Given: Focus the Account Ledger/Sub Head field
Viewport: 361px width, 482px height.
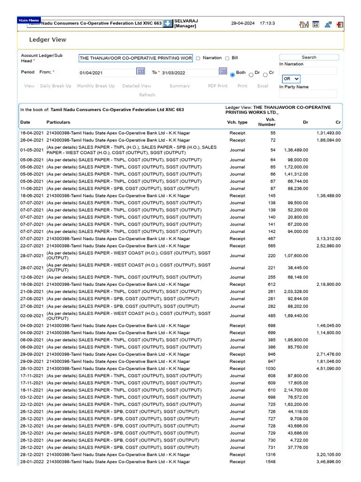Looking at the screenshot, I should click(136, 58).
